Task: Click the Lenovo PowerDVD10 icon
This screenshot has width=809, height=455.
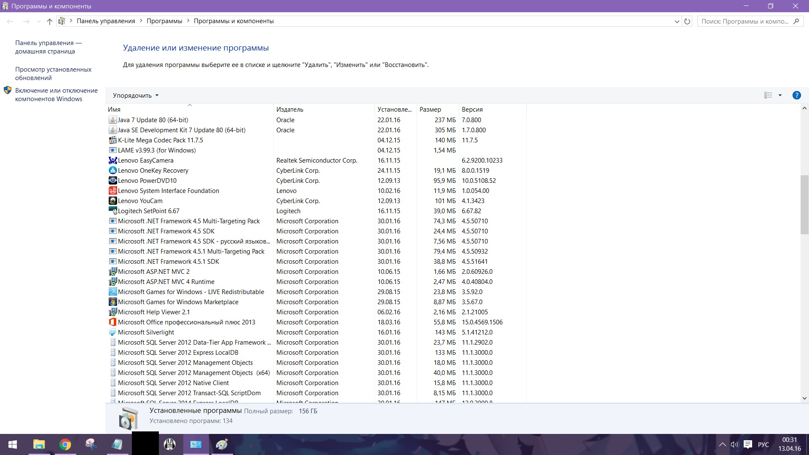Action: (x=113, y=181)
